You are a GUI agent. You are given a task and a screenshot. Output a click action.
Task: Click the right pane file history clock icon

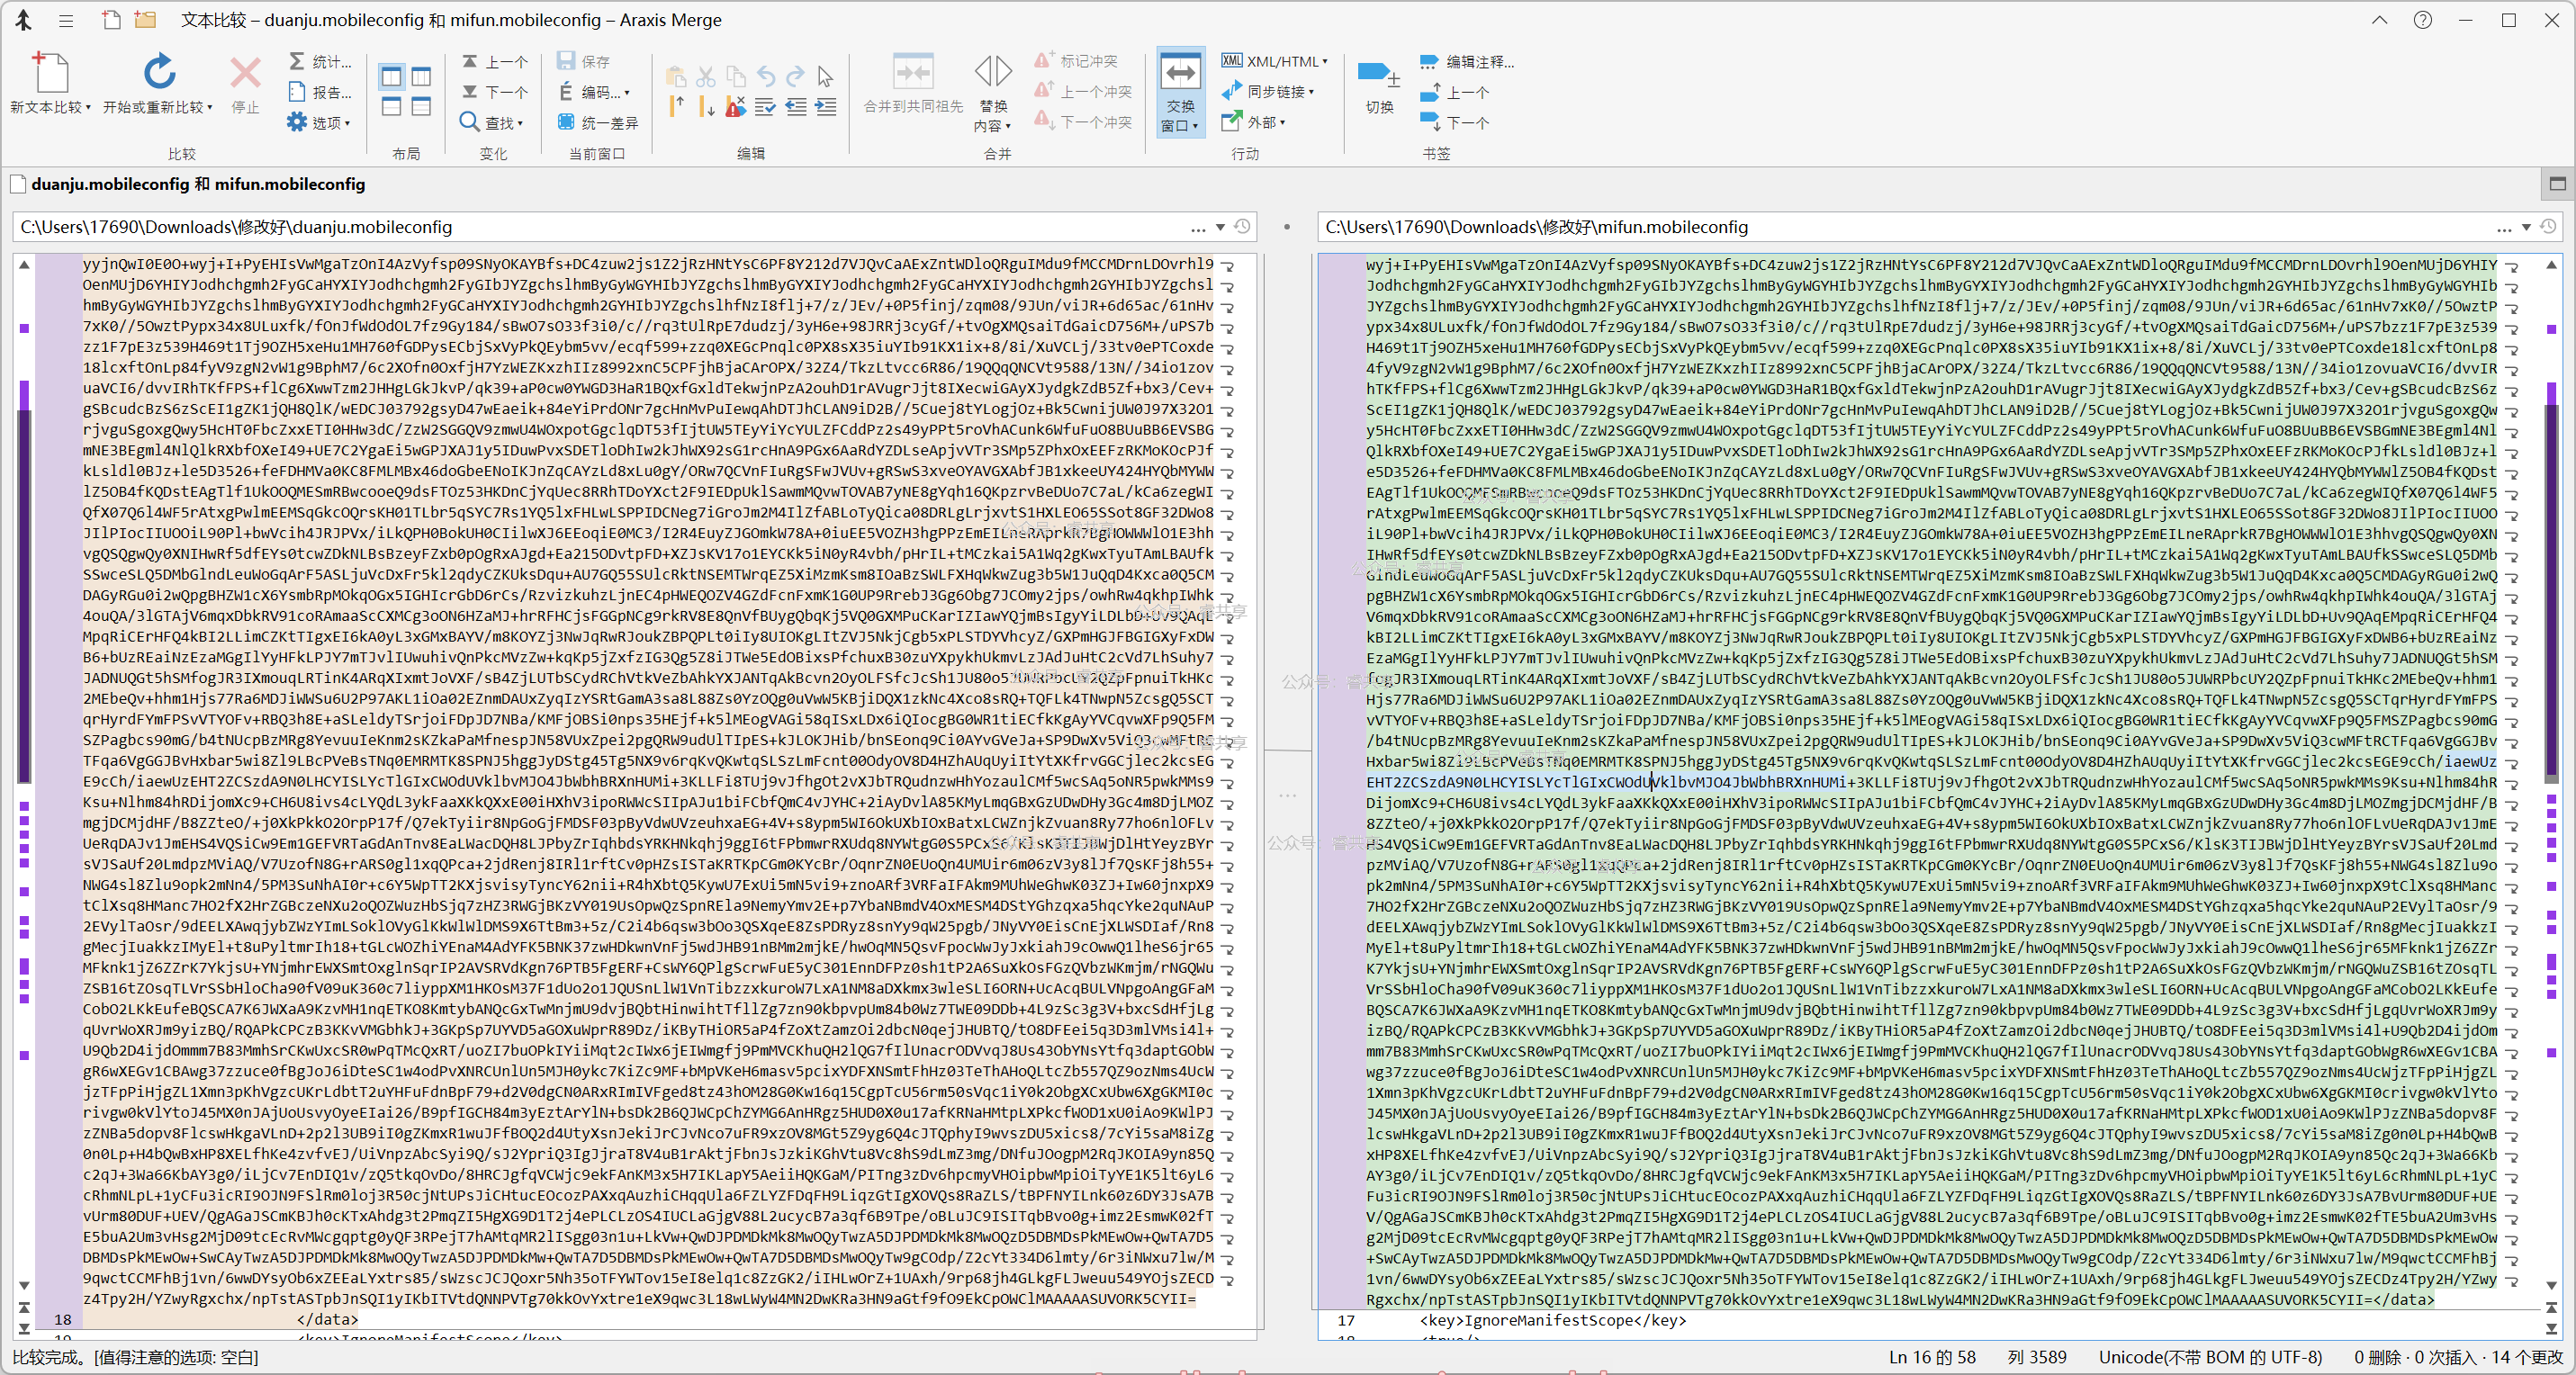click(2548, 227)
